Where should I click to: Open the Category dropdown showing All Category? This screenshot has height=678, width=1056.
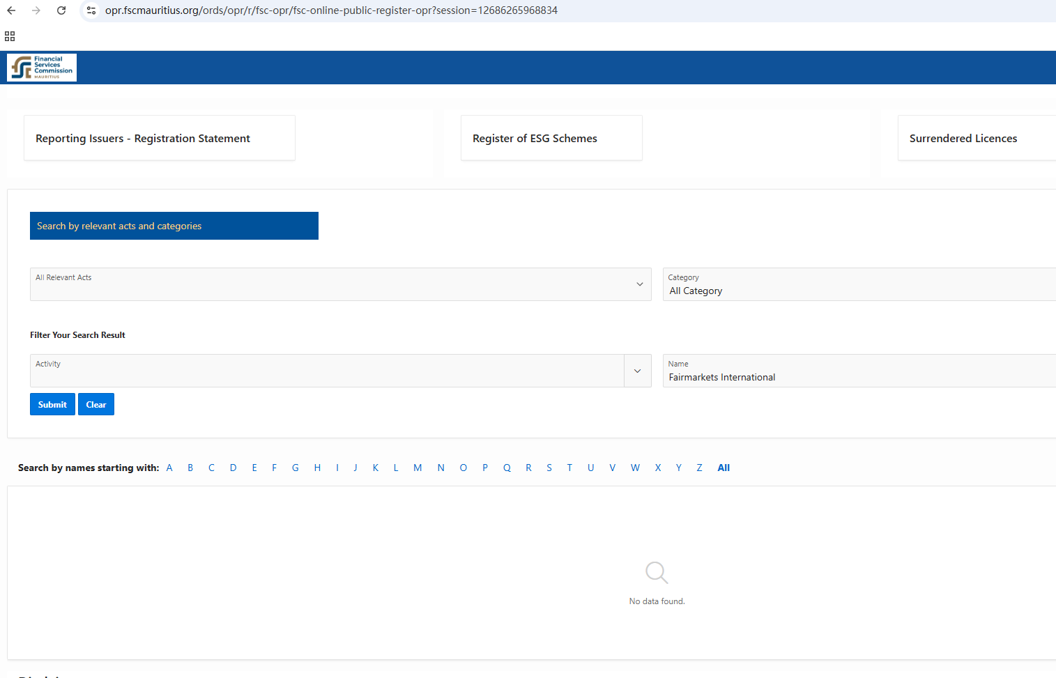pyautogui.click(x=859, y=284)
